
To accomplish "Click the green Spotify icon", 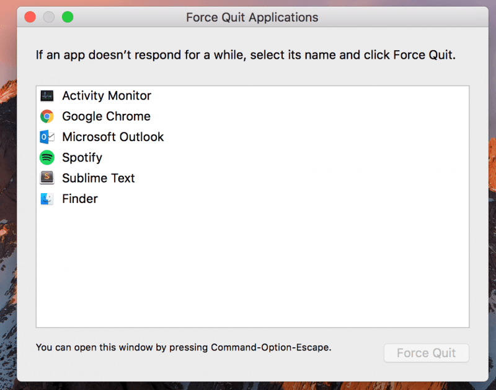I will [47, 158].
